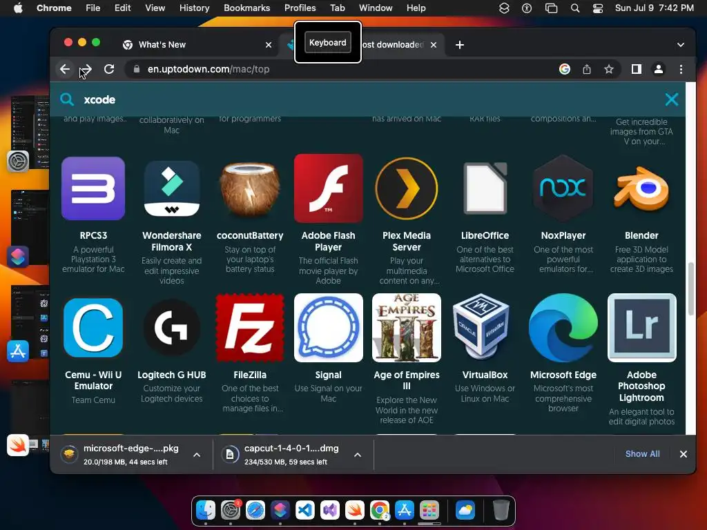Open Safari from the Dock

[x=255, y=510]
